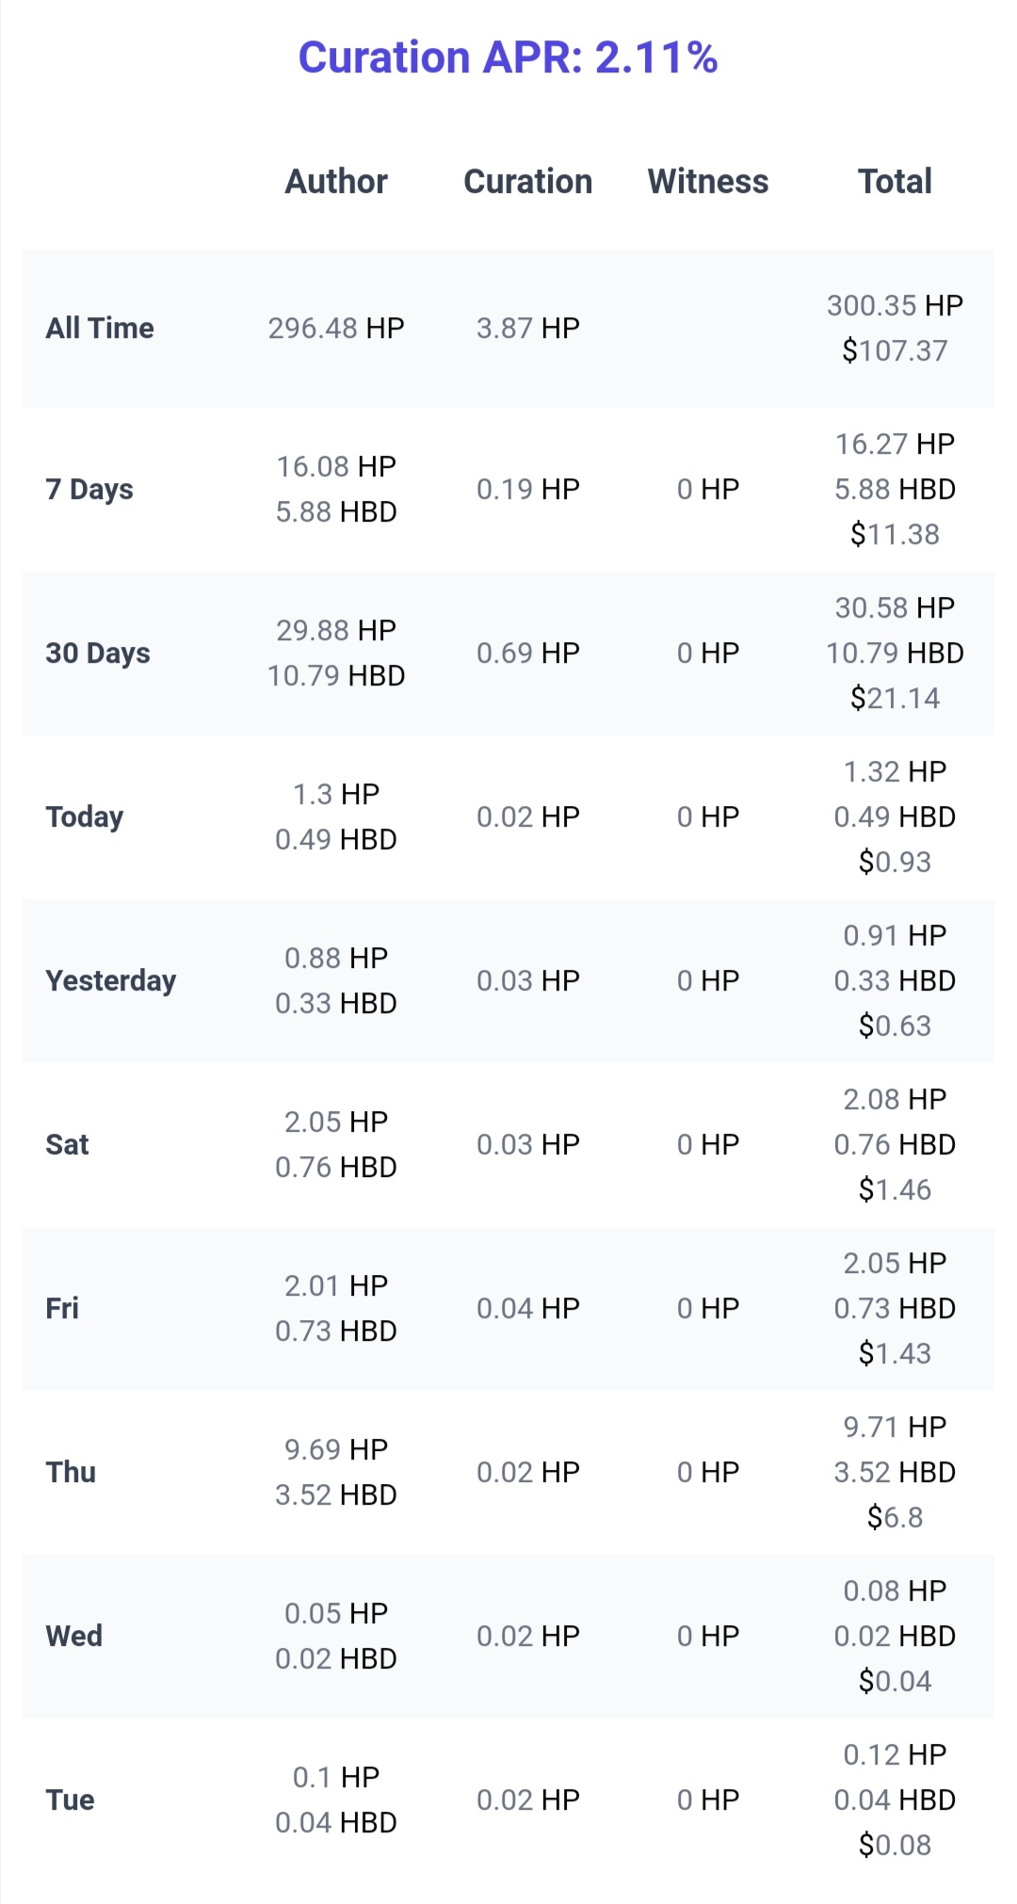Click the Yesterday row label

pos(111,981)
